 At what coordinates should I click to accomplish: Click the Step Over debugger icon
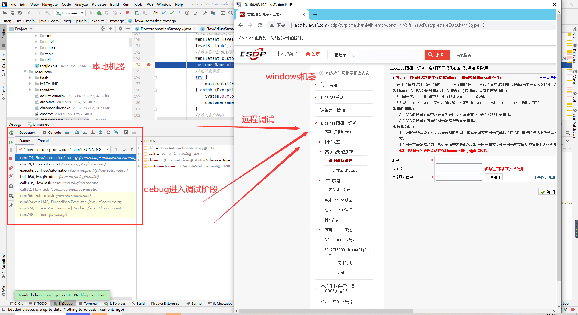tap(77, 132)
